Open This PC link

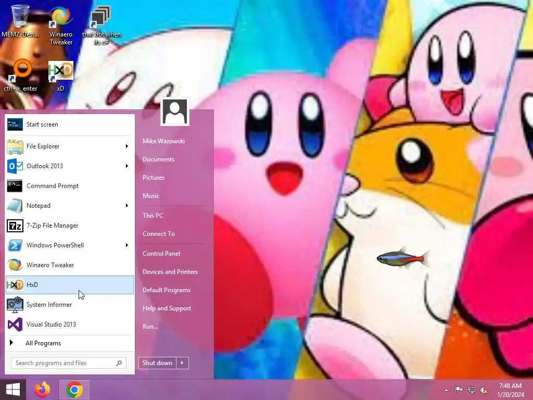click(x=153, y=215)
